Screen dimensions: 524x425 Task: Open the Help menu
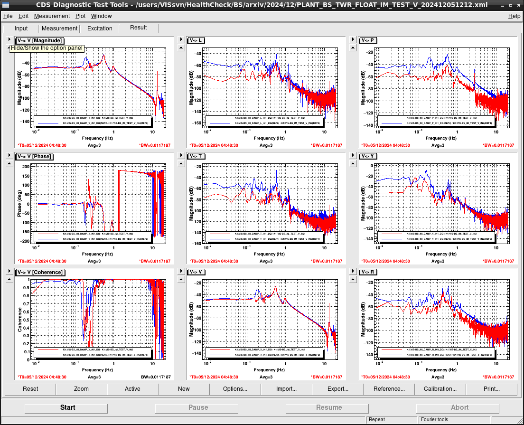[514, 16]
